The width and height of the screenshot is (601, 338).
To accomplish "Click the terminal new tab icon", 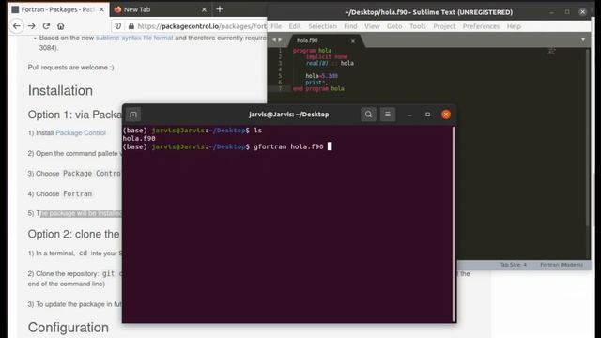I will coord(133,115).
